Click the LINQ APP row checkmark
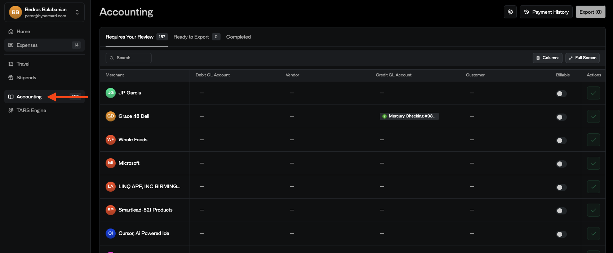This screenshot has height=253, width=613. click(593, 187)
